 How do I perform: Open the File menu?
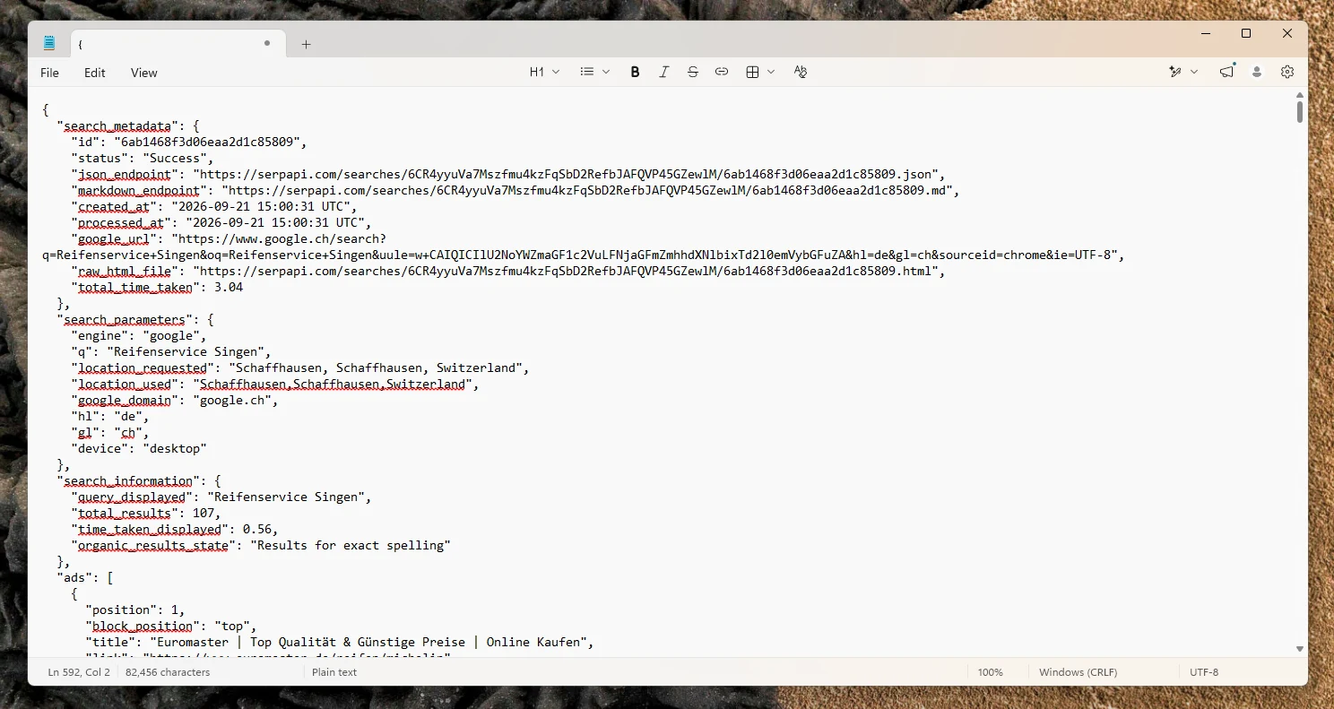click(50, 73)
